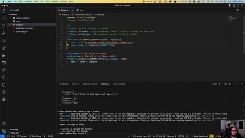The image size is (245, 138).
Task: Open the Live Share arrow view in activity bar
Action: pos(3,70)
